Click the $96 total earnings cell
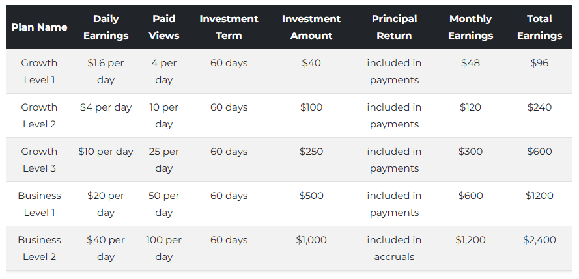The image size is (579, 279). (x=539, y=63)
